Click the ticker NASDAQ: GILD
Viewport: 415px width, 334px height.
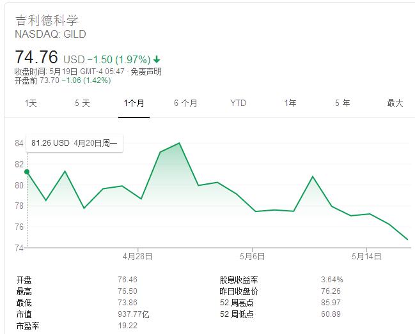pos(51,34)
